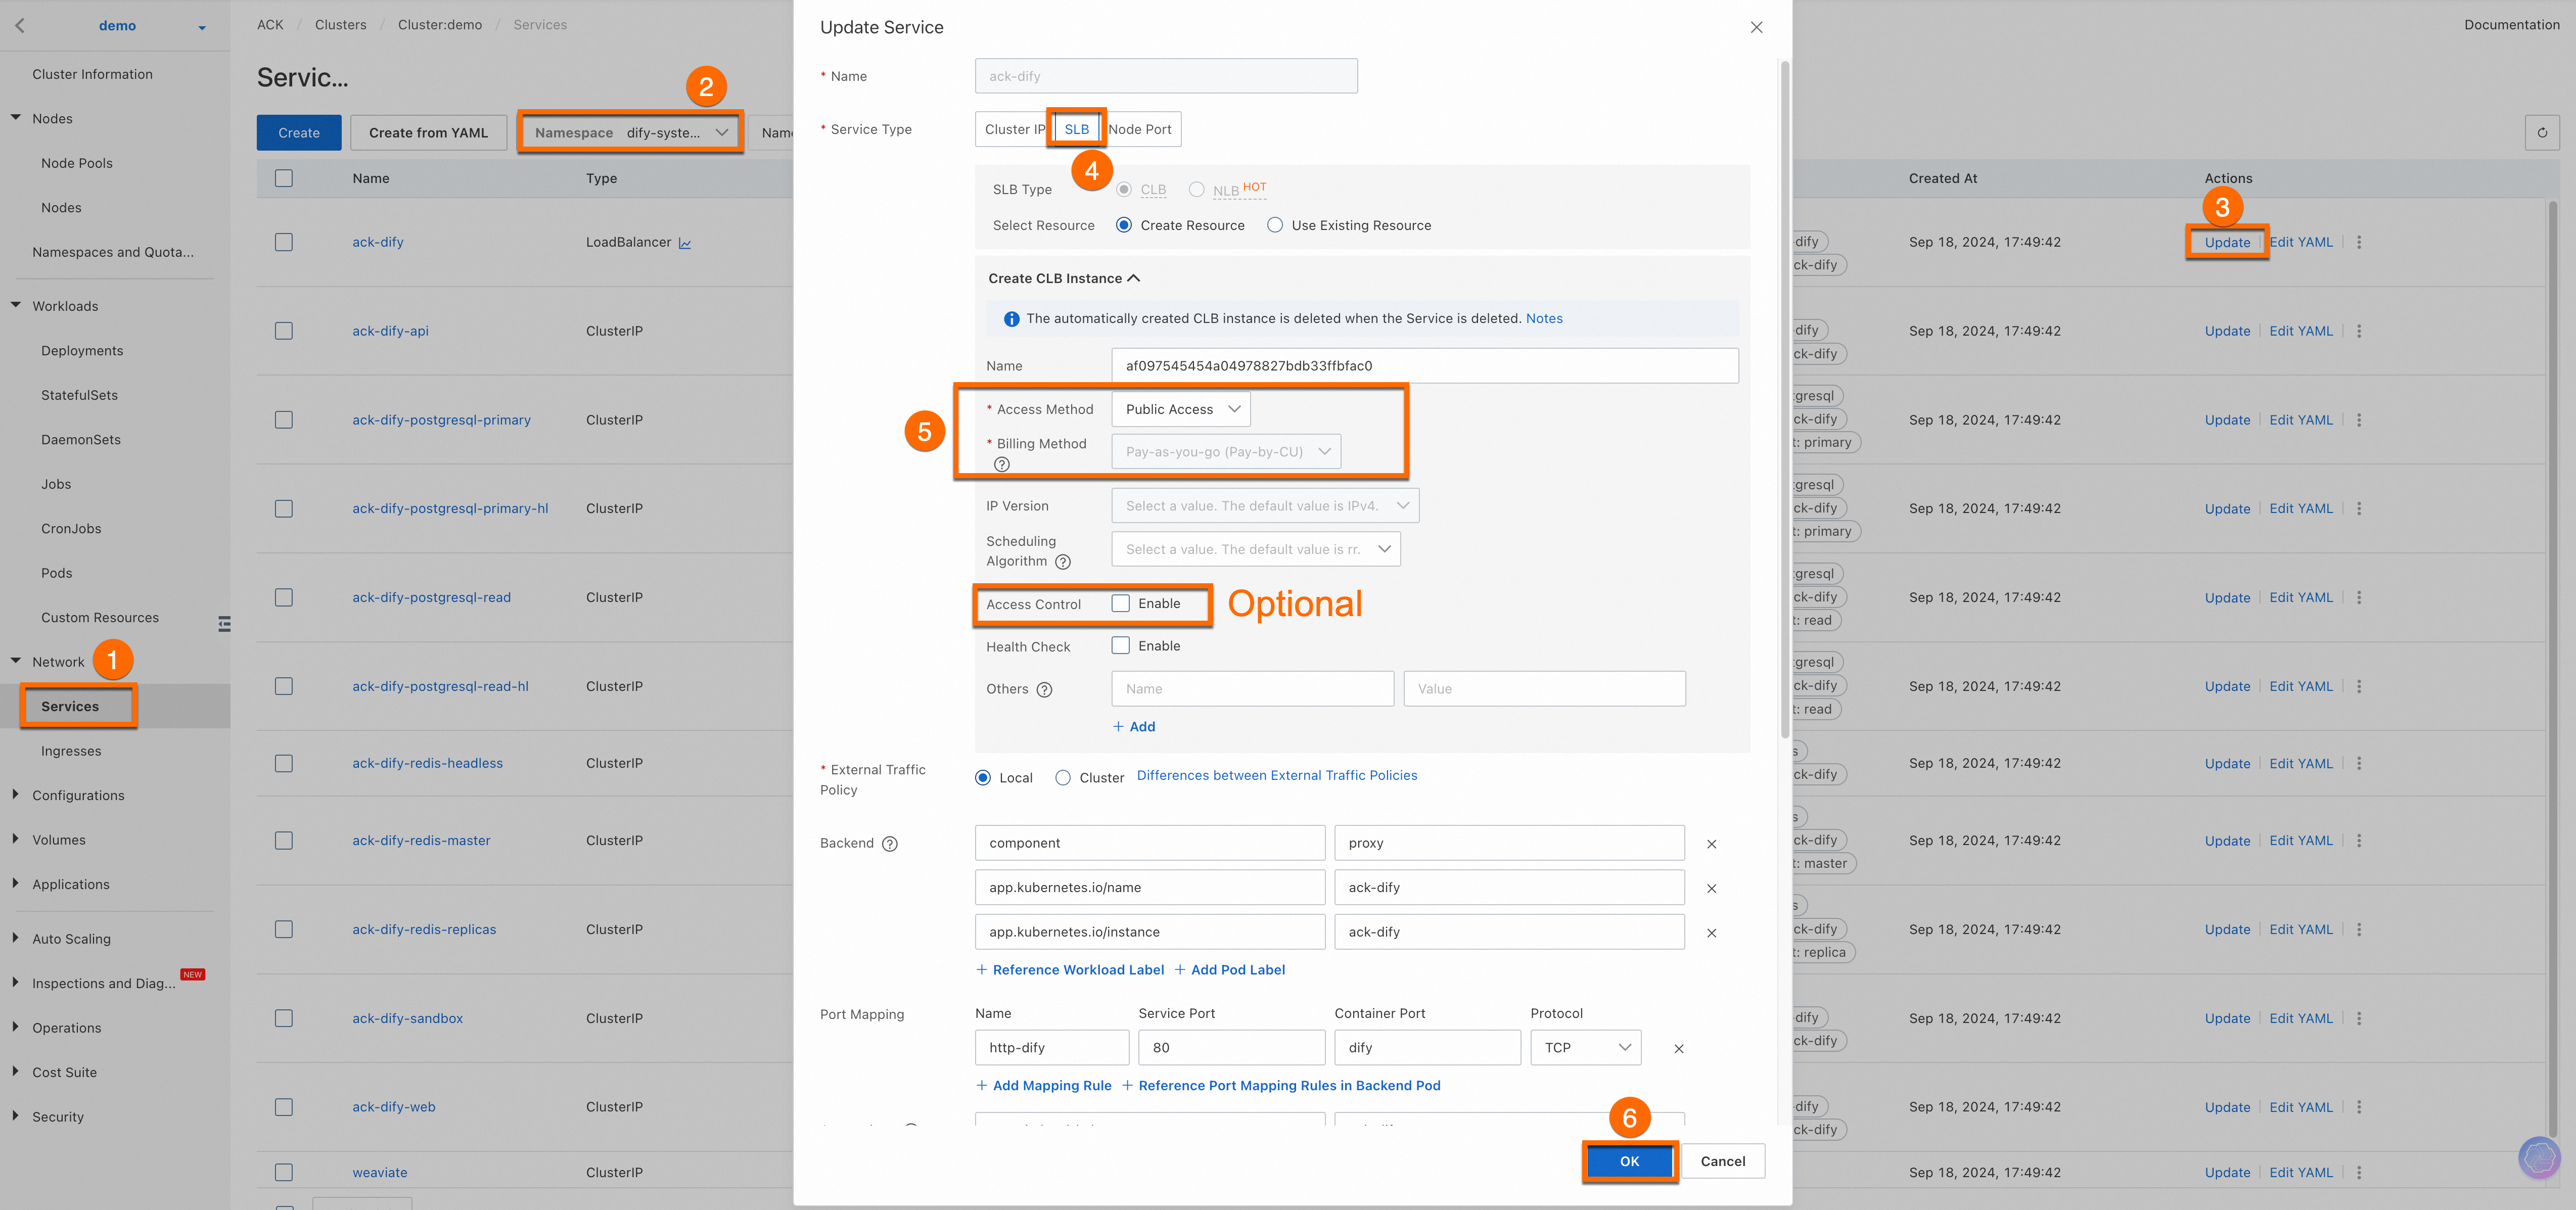Click help icon next to Backend label
The width and height of the screenshot is (2576, 1210).
[x=889, y=844]
